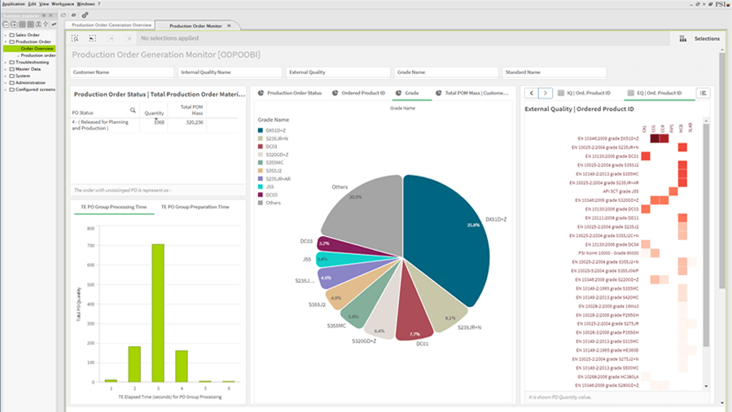
Task: Select Order Overview in the function tree
Action: [37, 49]
